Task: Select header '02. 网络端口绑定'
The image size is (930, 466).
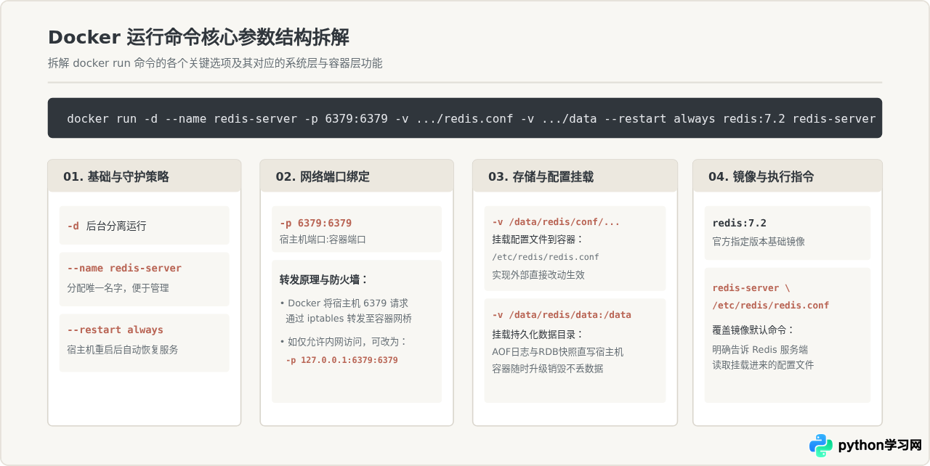Action: point(357,176)
